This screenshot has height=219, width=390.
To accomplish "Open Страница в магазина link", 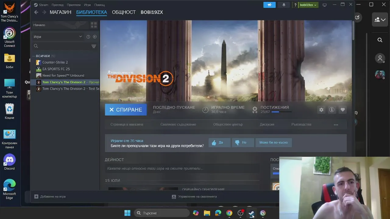I will pos(127,124).
